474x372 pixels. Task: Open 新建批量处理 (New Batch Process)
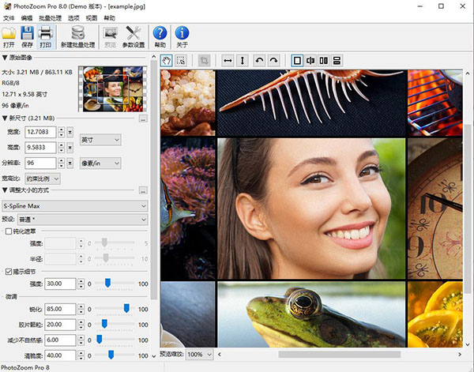point(77,36)
